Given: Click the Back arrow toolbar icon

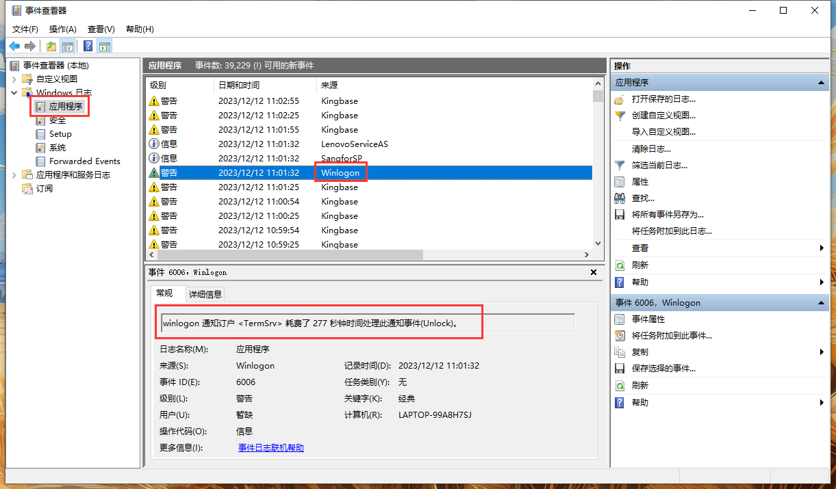Looking at the screenshot, I should (14, 47).
